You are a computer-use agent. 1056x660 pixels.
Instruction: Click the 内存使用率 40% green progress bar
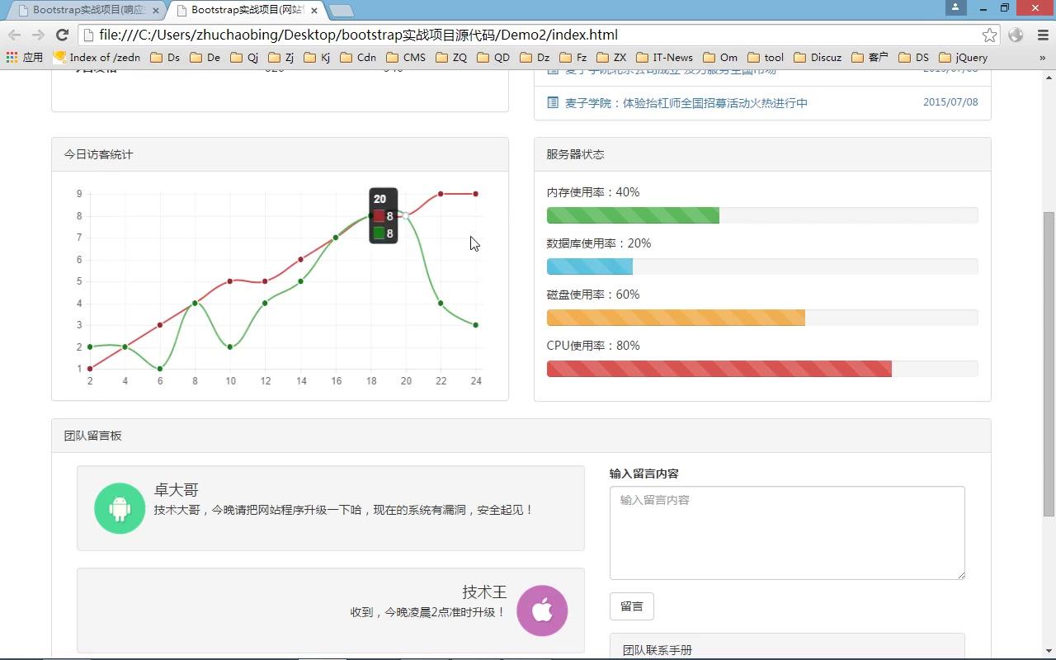pyautogui.click(x=633, y=215)
